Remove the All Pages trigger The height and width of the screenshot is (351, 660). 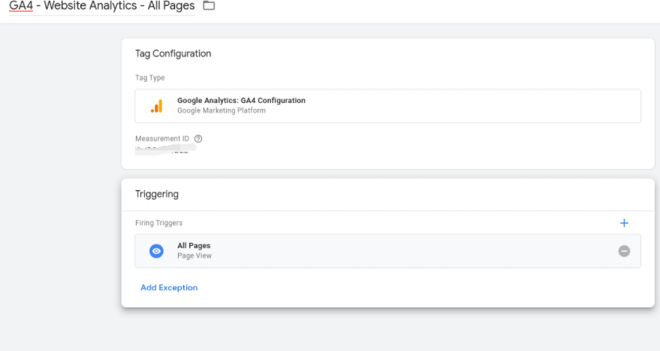point(624,251)
